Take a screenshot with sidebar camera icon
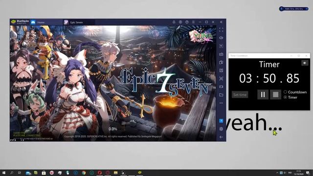 [x=221, y=79]
